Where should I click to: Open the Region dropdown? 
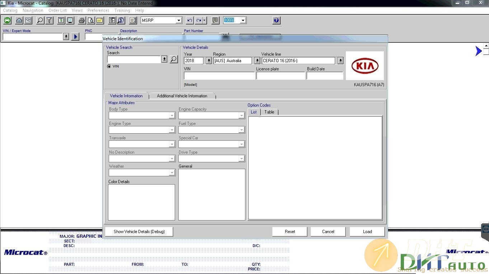coord(257,61)
